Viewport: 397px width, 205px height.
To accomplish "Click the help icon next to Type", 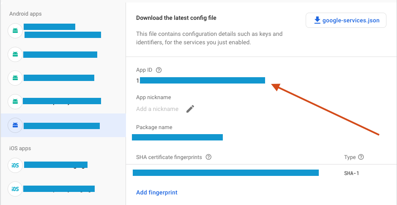I will click(361, 157).
